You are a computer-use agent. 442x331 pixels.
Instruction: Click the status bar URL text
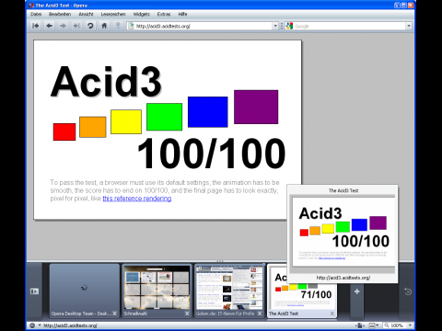(70, 325)
